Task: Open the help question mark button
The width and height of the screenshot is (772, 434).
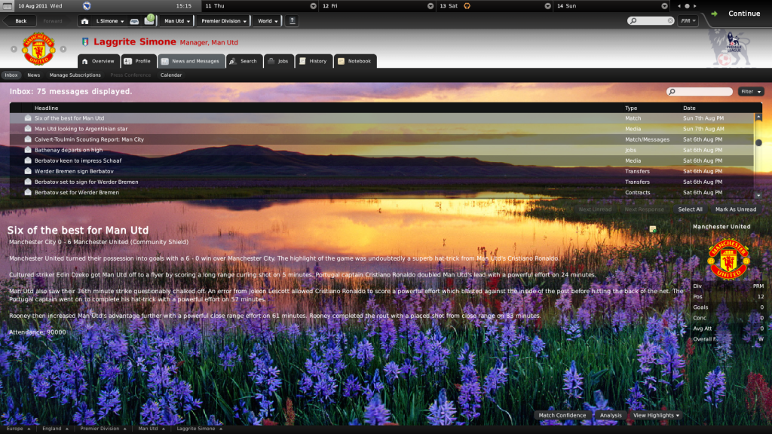Action: (x=292, y=20)
